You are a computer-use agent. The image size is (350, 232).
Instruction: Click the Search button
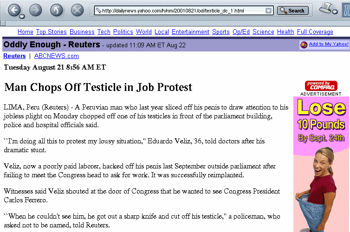[x=292, y=11]
